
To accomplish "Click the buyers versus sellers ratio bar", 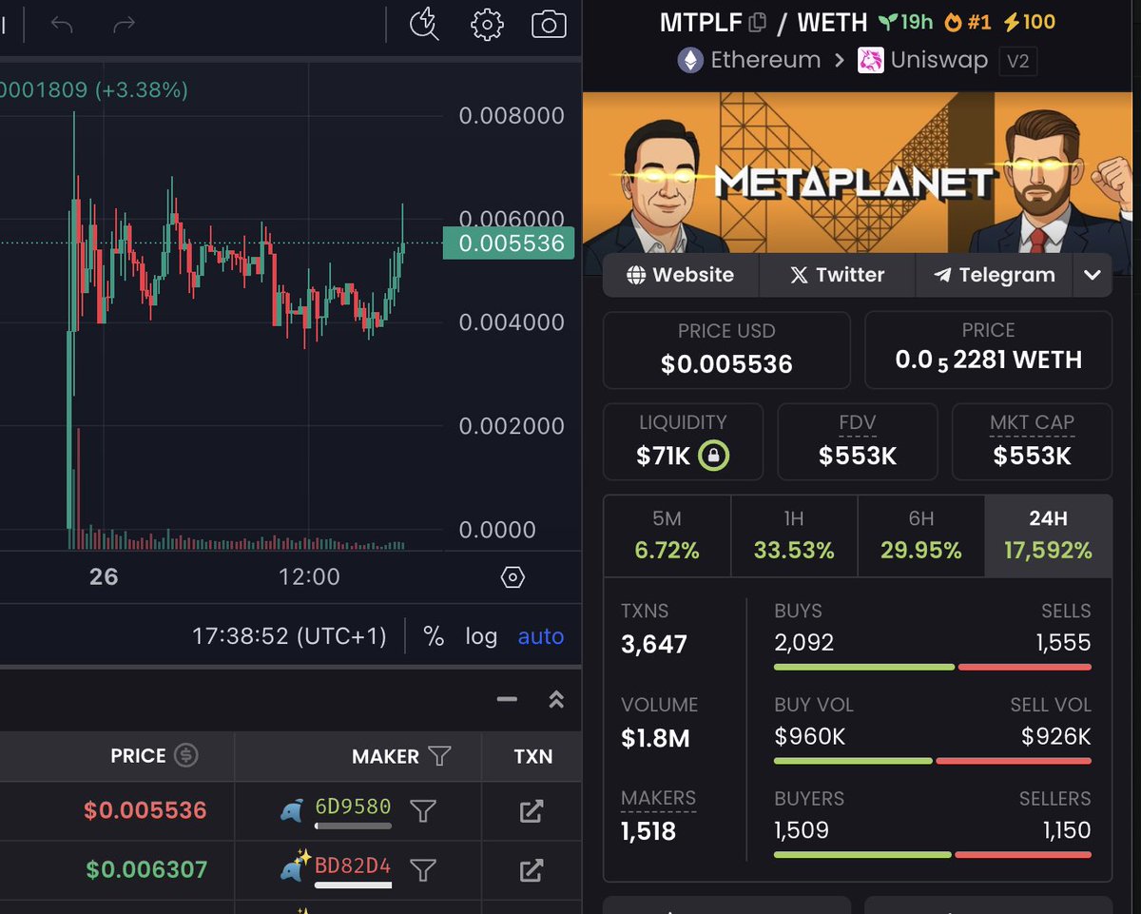I will [933, 855].
